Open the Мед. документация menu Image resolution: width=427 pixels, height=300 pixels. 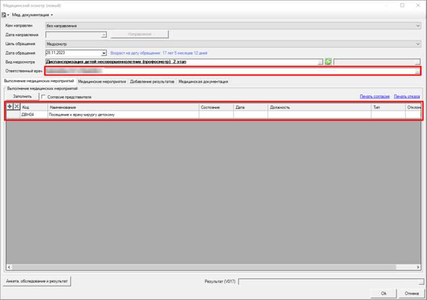point(32,14)
